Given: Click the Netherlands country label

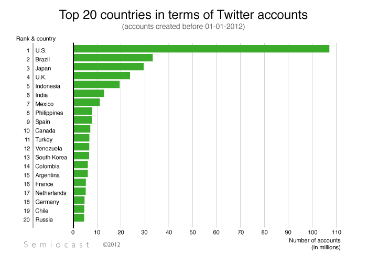Looking at the screenshot, I should coord(51,193).
